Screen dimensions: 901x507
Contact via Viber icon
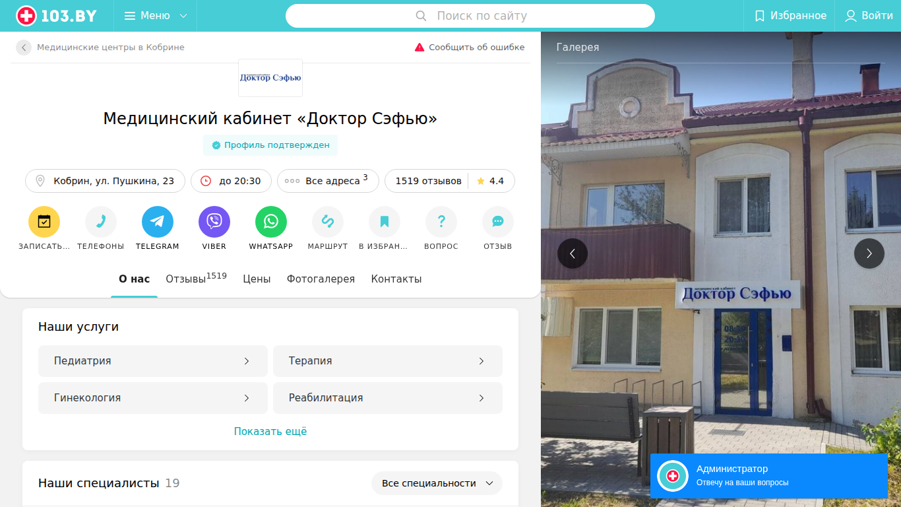214,222
